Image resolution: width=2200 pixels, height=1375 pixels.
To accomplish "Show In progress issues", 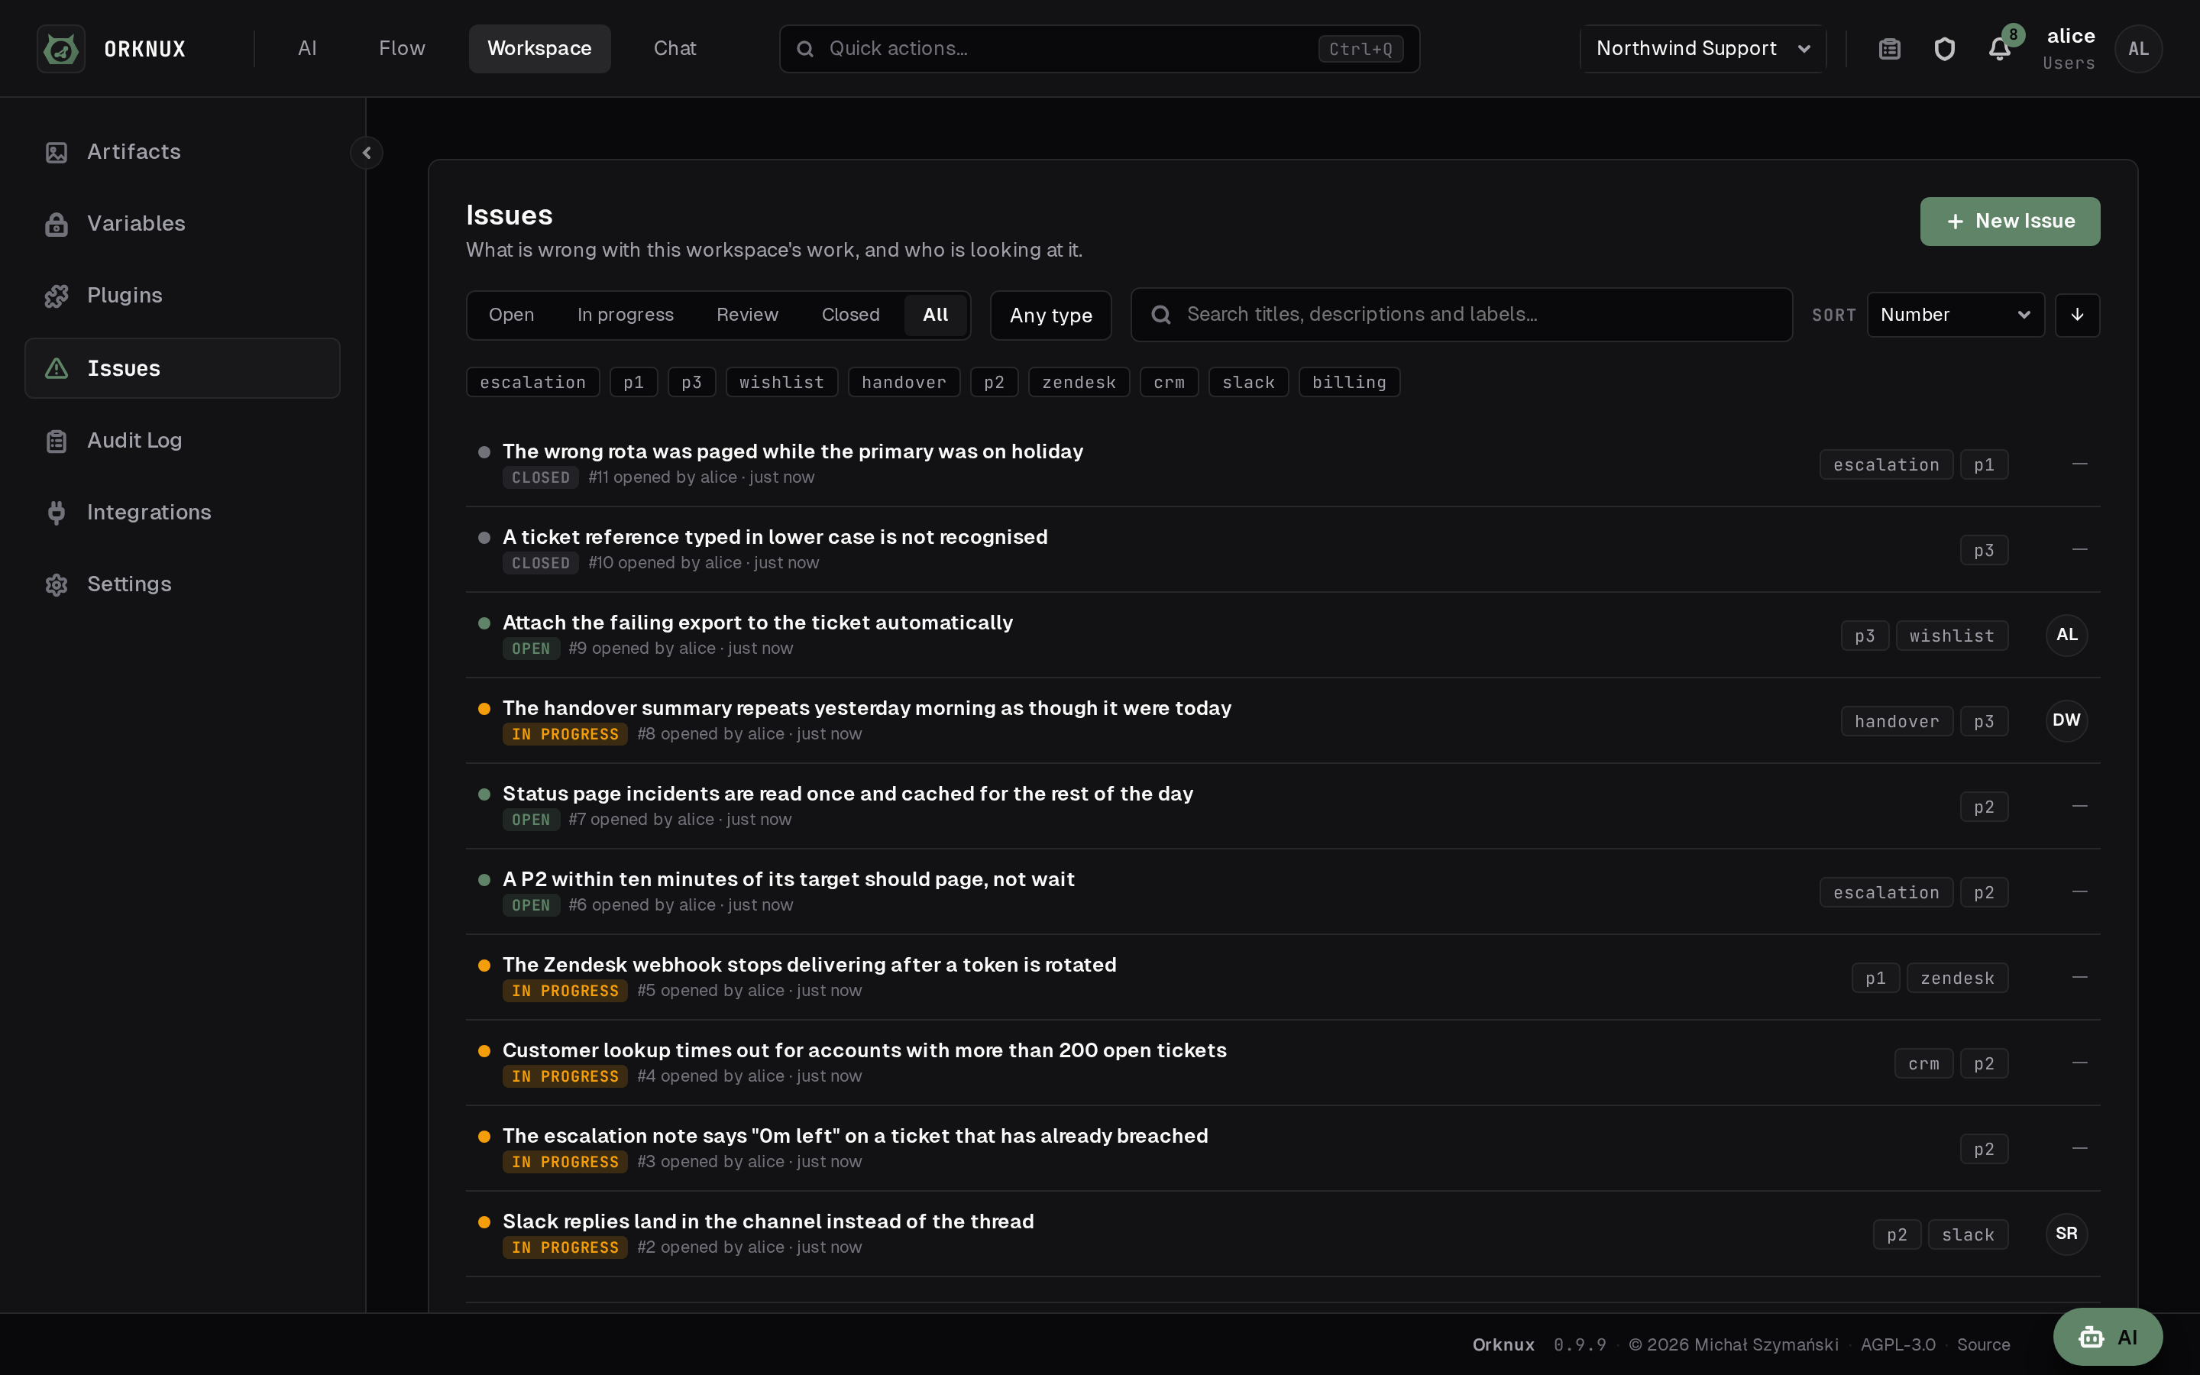I will (626, 315).
